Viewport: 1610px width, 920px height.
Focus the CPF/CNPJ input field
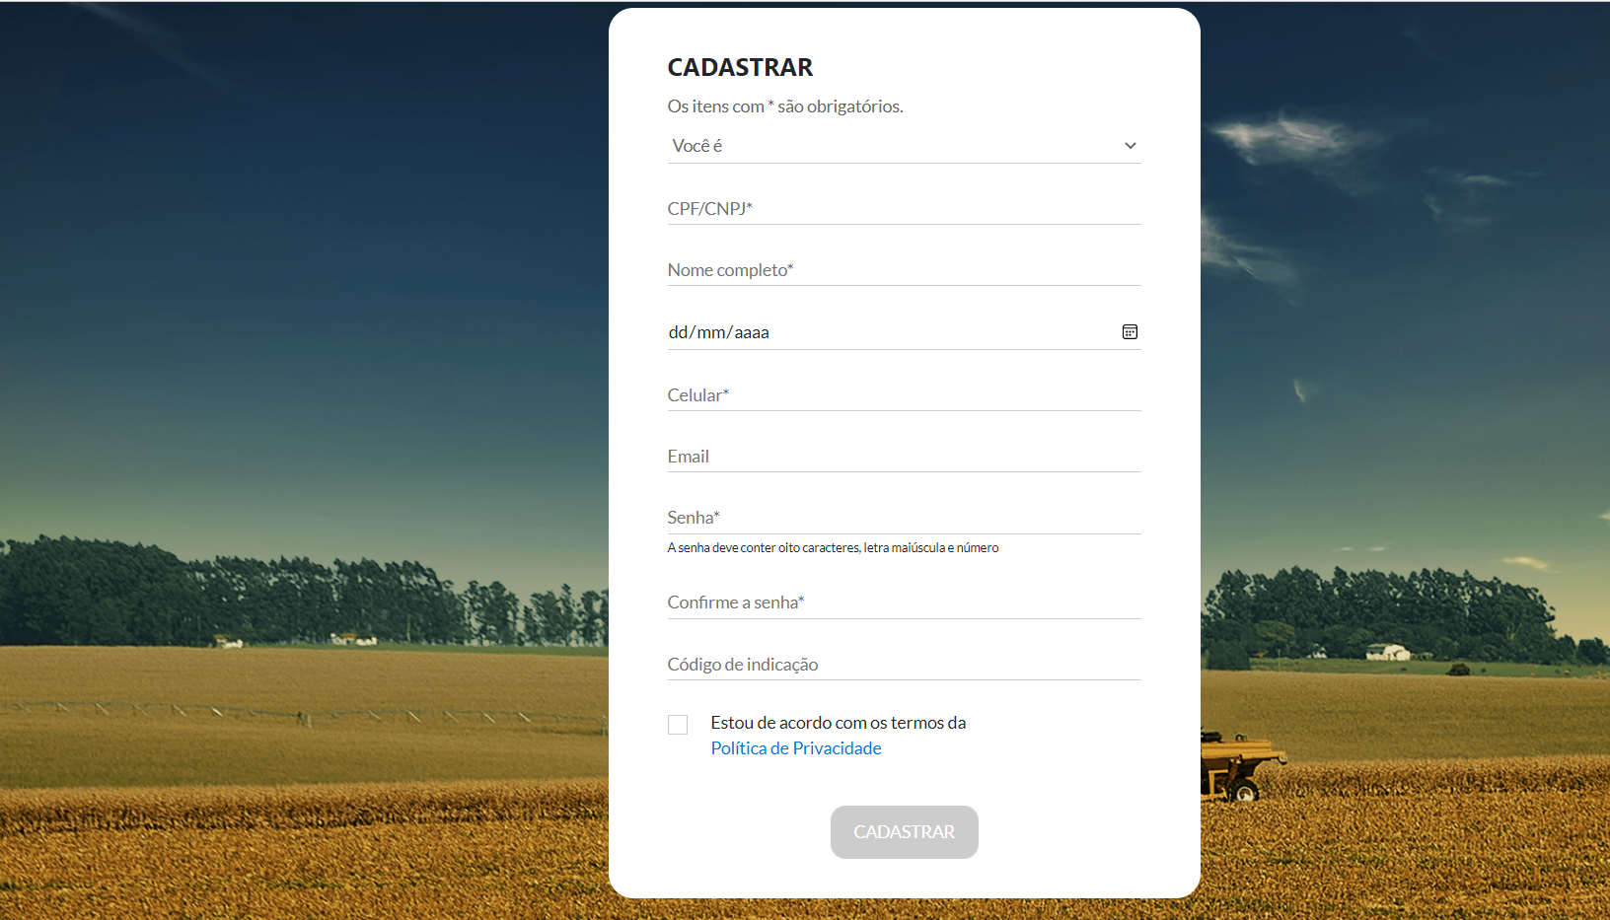click(x=903, y=209)
